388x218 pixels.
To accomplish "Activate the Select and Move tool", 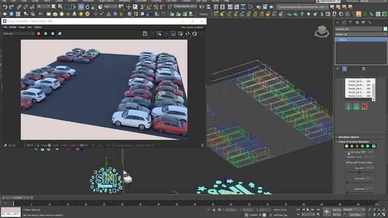I will (81, 7).
